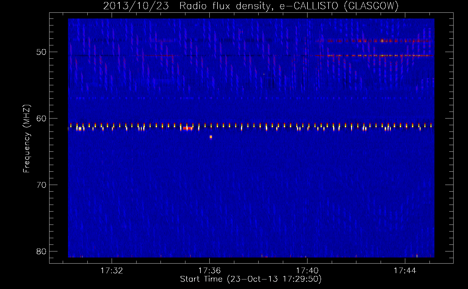Click the 17:44 time tick label

(x=405, y=271)
